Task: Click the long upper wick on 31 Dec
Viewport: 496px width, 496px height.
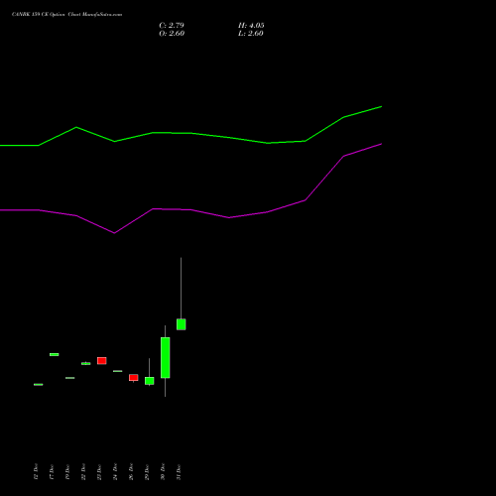Action: tap(181, 288)
